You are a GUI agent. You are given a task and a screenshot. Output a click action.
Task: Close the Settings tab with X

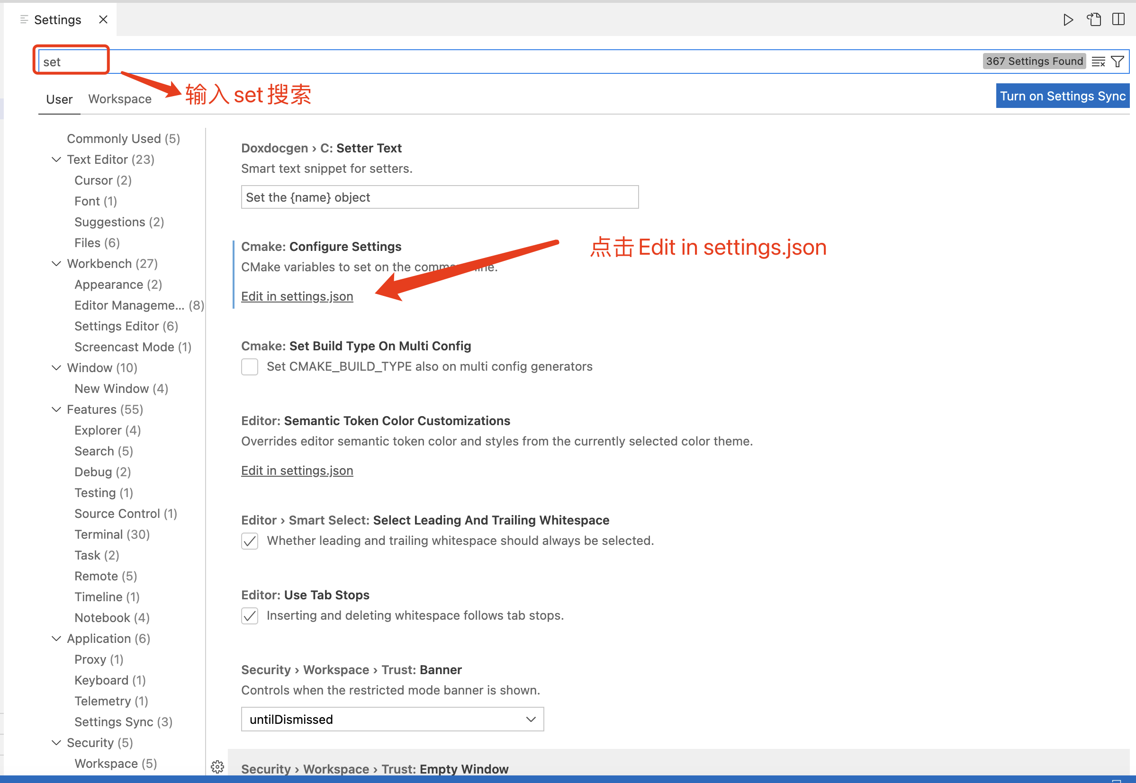coord(103,19)
